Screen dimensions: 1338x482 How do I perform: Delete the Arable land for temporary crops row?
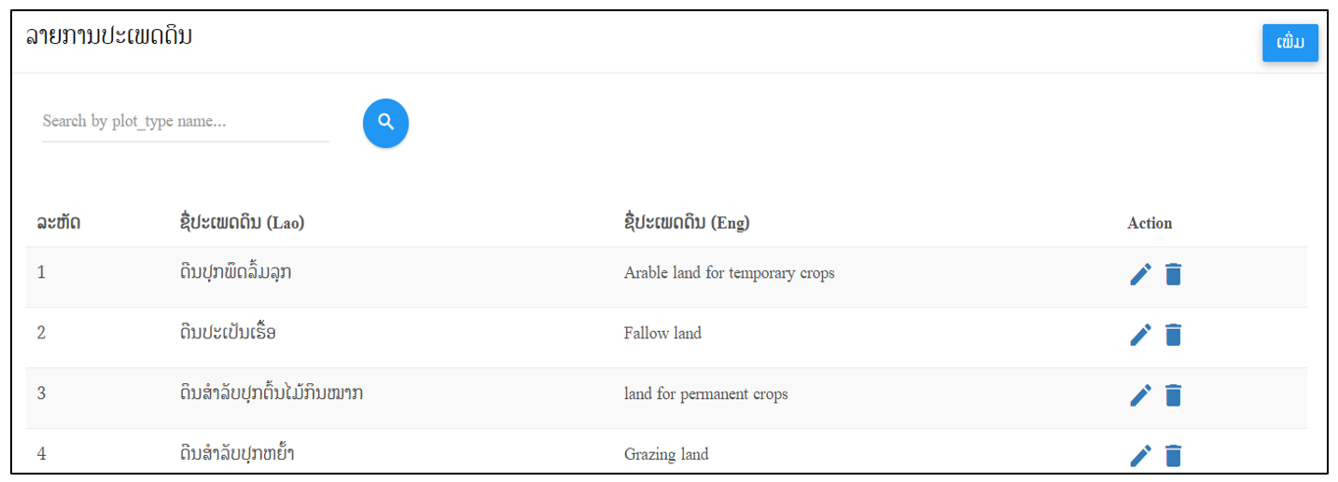1173,274
